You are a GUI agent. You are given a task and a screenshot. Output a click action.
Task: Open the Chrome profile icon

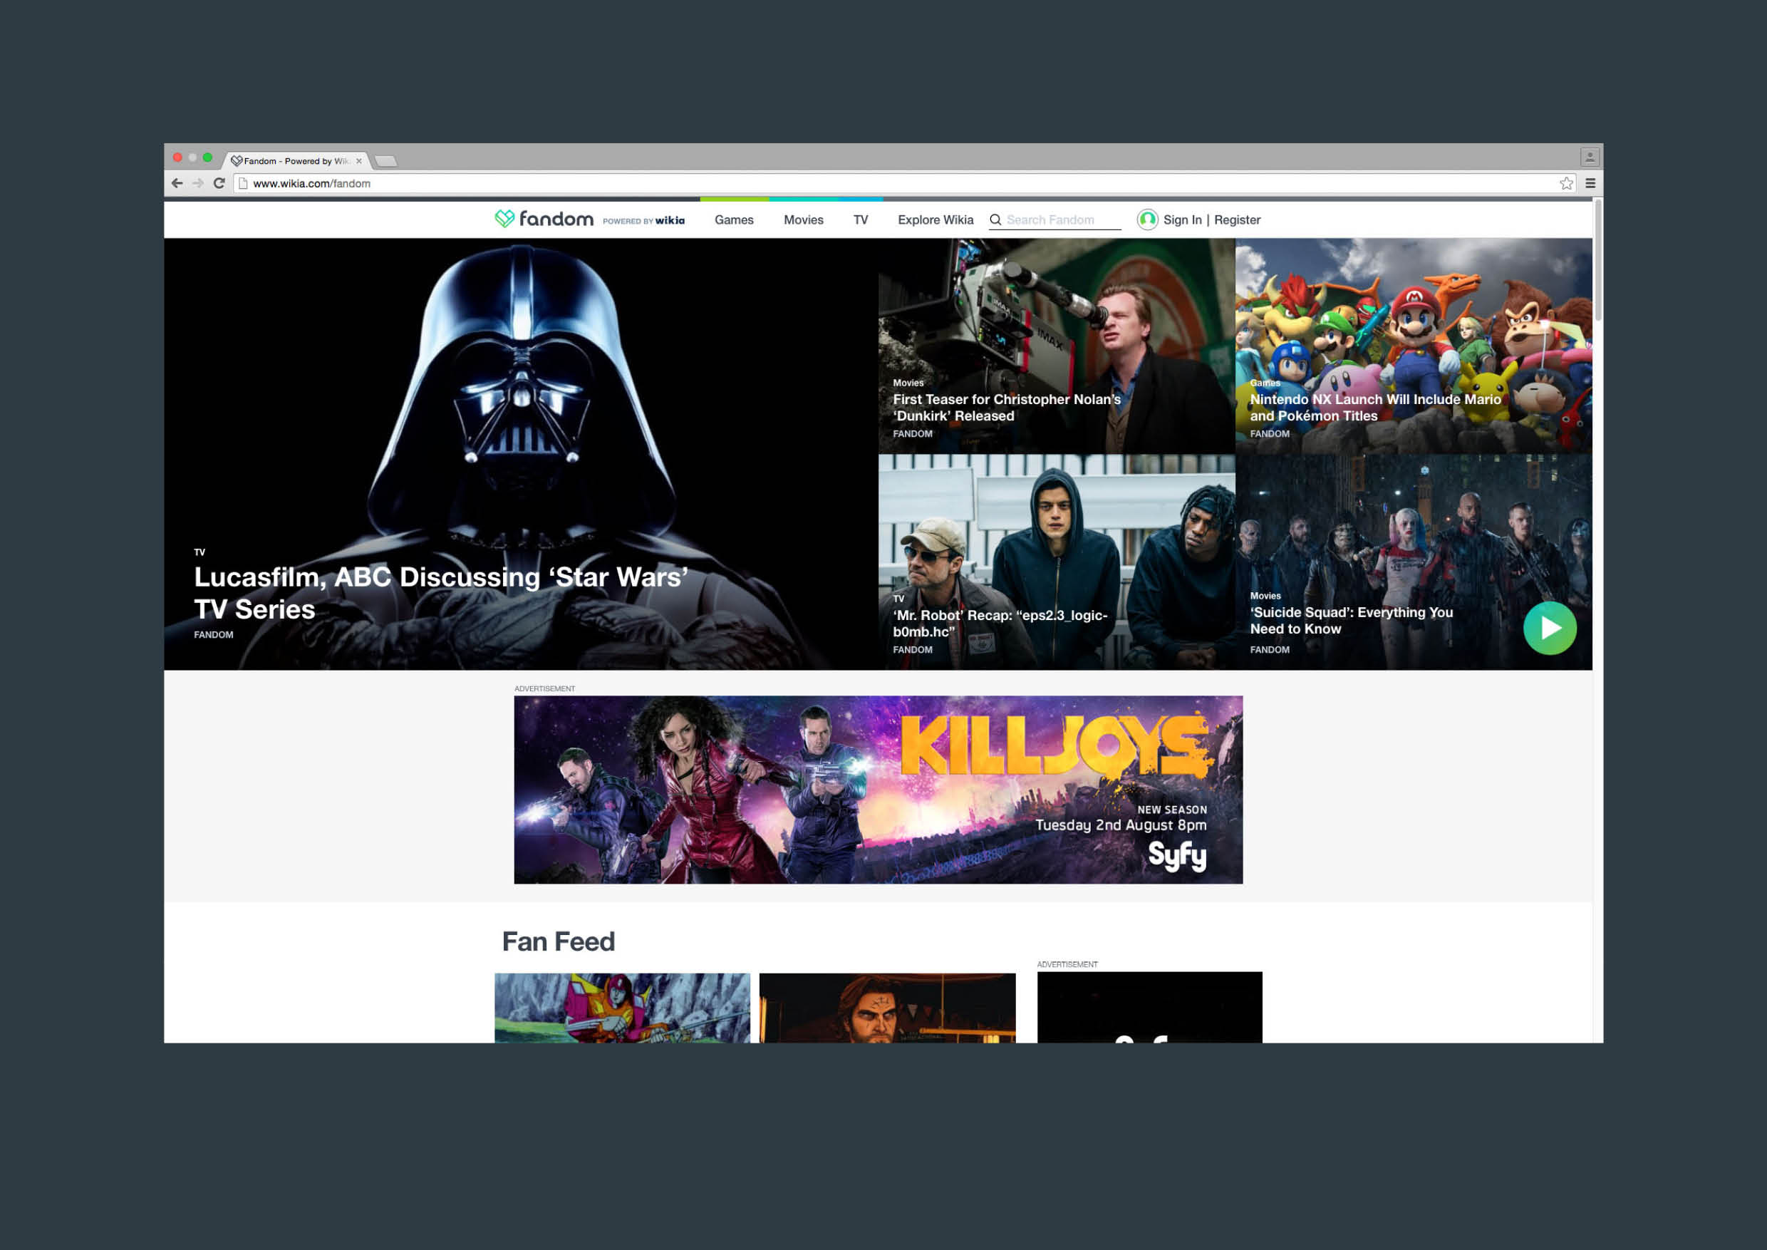(x=1589, y=157)
